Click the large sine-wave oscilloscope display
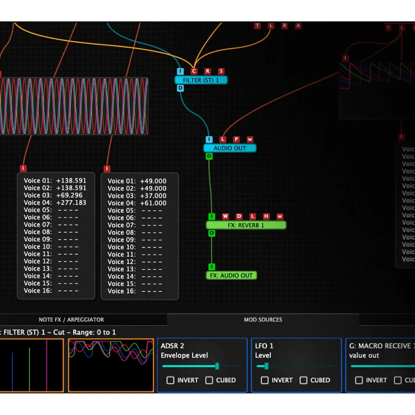 coord(74,106)
